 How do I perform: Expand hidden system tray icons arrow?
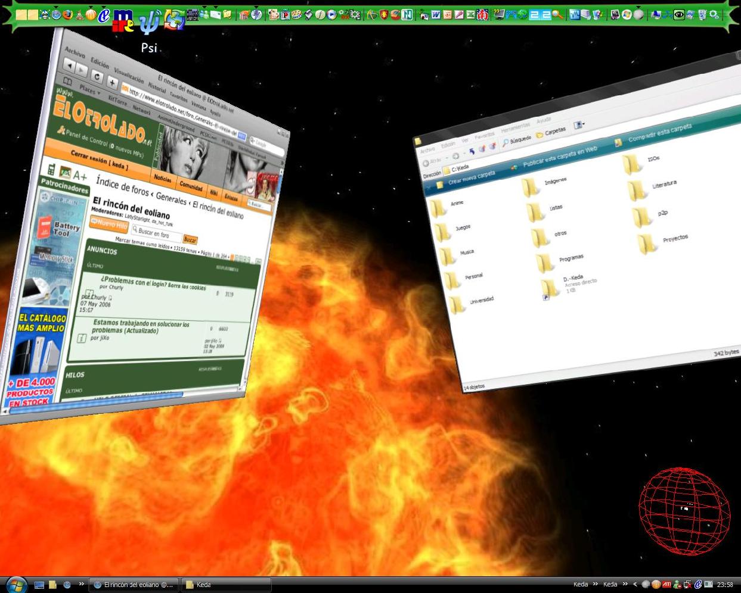635,585
